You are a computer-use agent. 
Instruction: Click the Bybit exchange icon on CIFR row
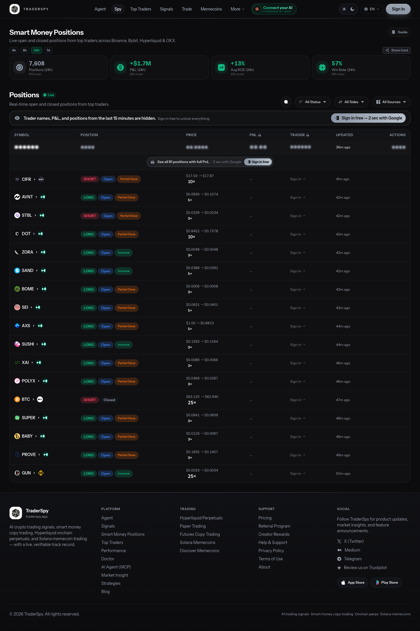click(41, 179)
